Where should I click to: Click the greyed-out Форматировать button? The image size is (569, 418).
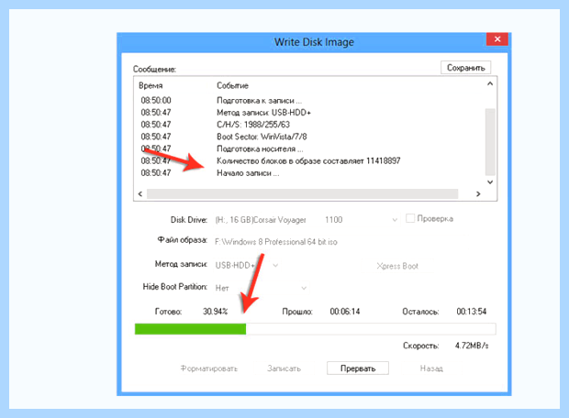[209, 368]
